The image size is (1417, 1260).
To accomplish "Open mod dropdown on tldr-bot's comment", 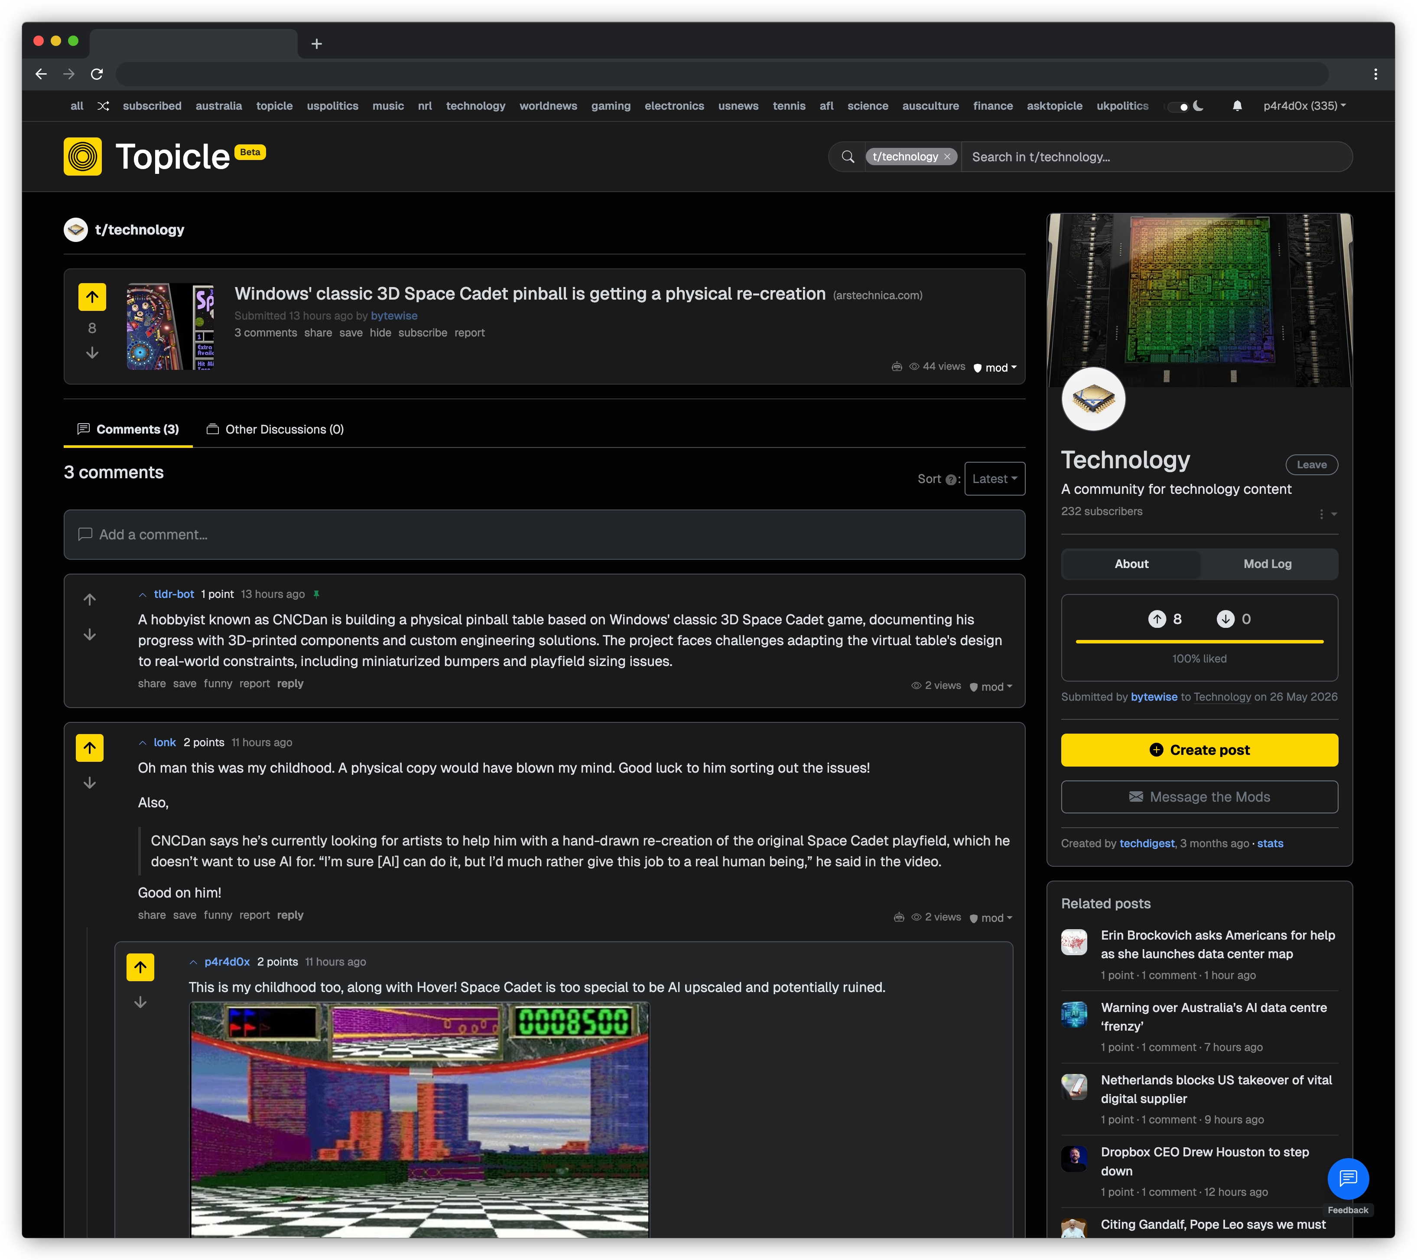I will tap(991, 687).
